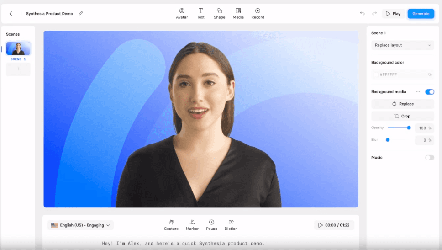Screen dimensions: 442x250
Task: Click the Record tool
Action: point(258,13)
